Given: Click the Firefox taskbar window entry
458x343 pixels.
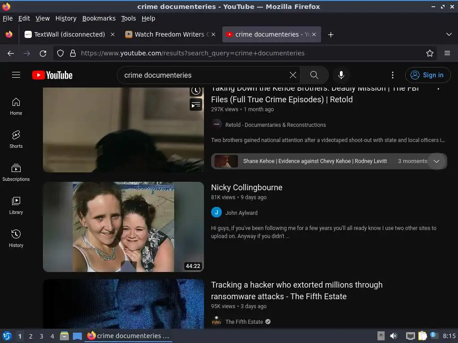Looking at the screenshot, I should [128, 336].
